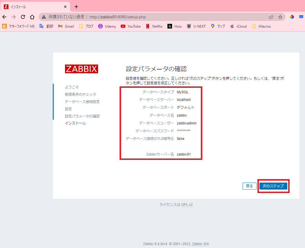Viewport: 305px width, 248px height.
Task: Bookmark this page with the star icon
Action: pyautogui.click(x=280, y=17)
